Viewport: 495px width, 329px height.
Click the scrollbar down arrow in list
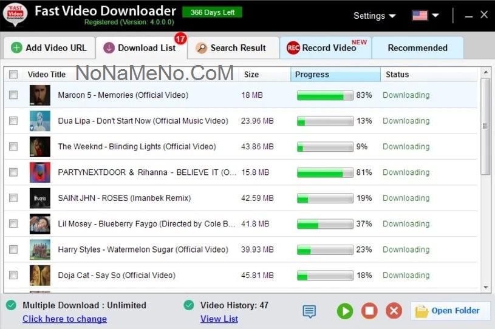485,287
